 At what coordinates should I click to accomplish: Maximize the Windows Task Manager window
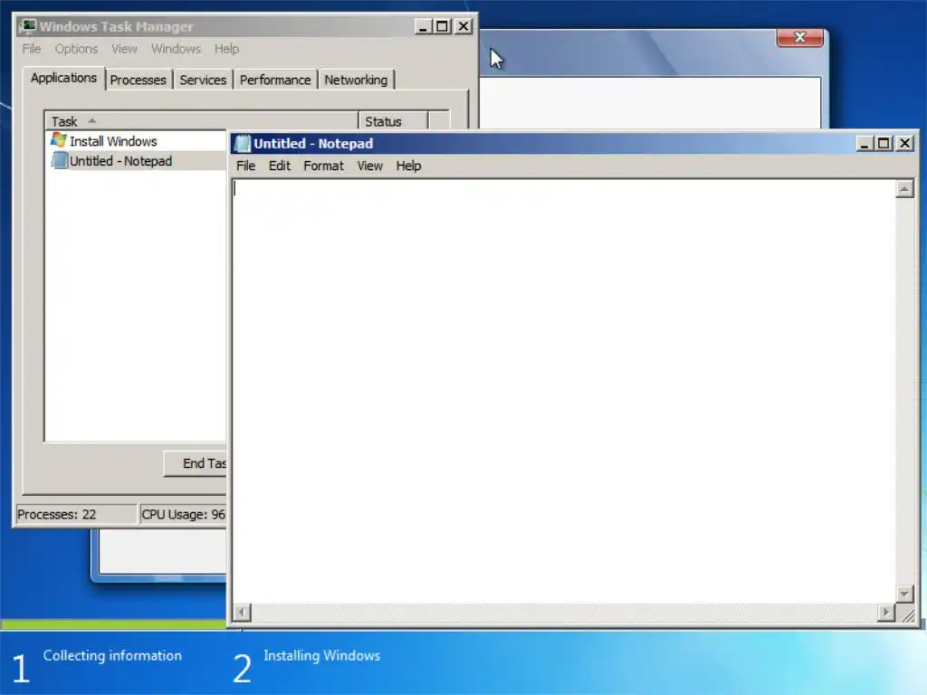point(442,26)
